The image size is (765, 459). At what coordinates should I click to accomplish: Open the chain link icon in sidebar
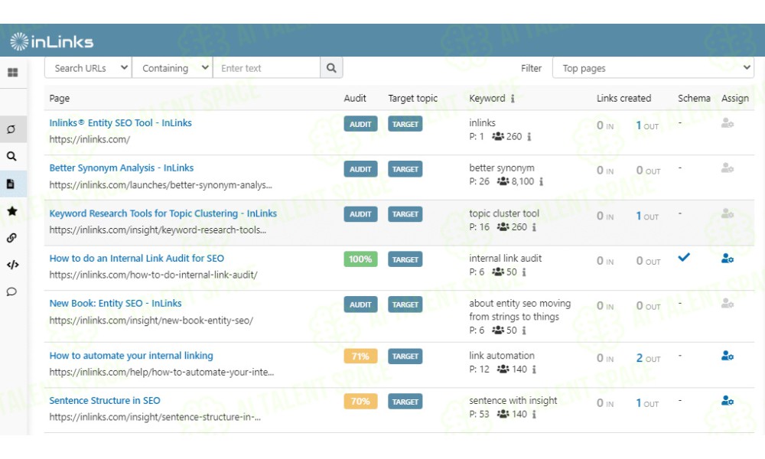click(x=11, y=238)
